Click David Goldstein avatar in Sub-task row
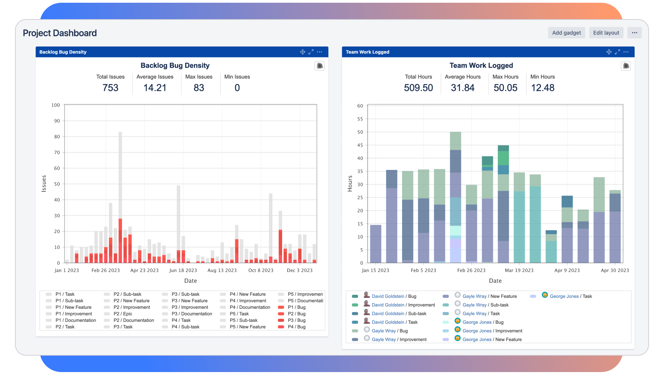The image size is (664, 383). [x=366, y=313]
